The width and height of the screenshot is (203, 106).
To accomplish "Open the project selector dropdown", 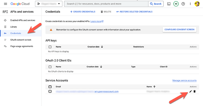I will pos(49,4).
